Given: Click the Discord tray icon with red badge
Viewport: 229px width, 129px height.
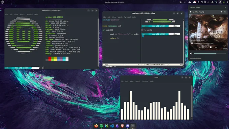Looking at the screenshot, I should pos(195,2).
